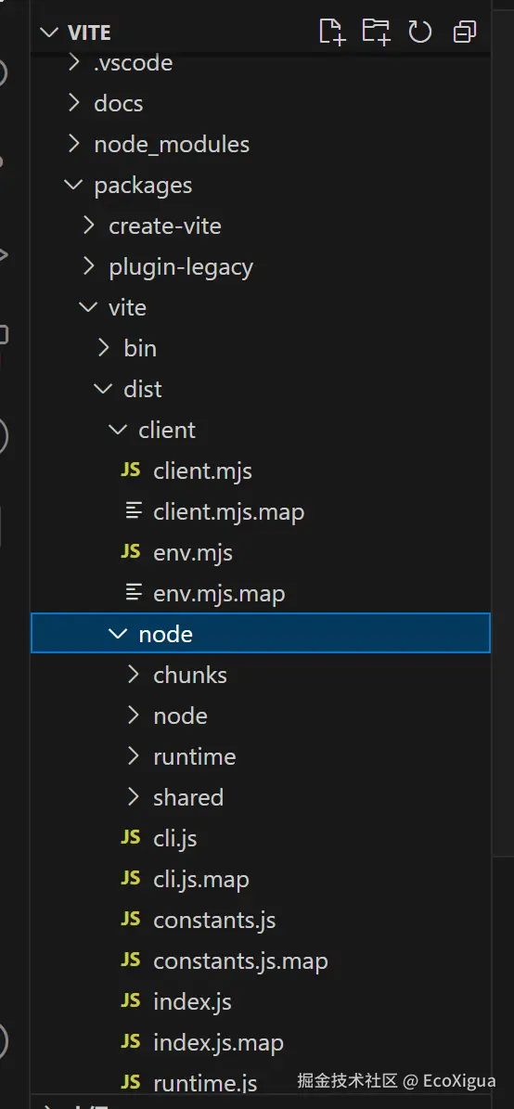514x1109 pixels.
Task: Click the JS icon beside env.mjs
Action: point(131,551)
